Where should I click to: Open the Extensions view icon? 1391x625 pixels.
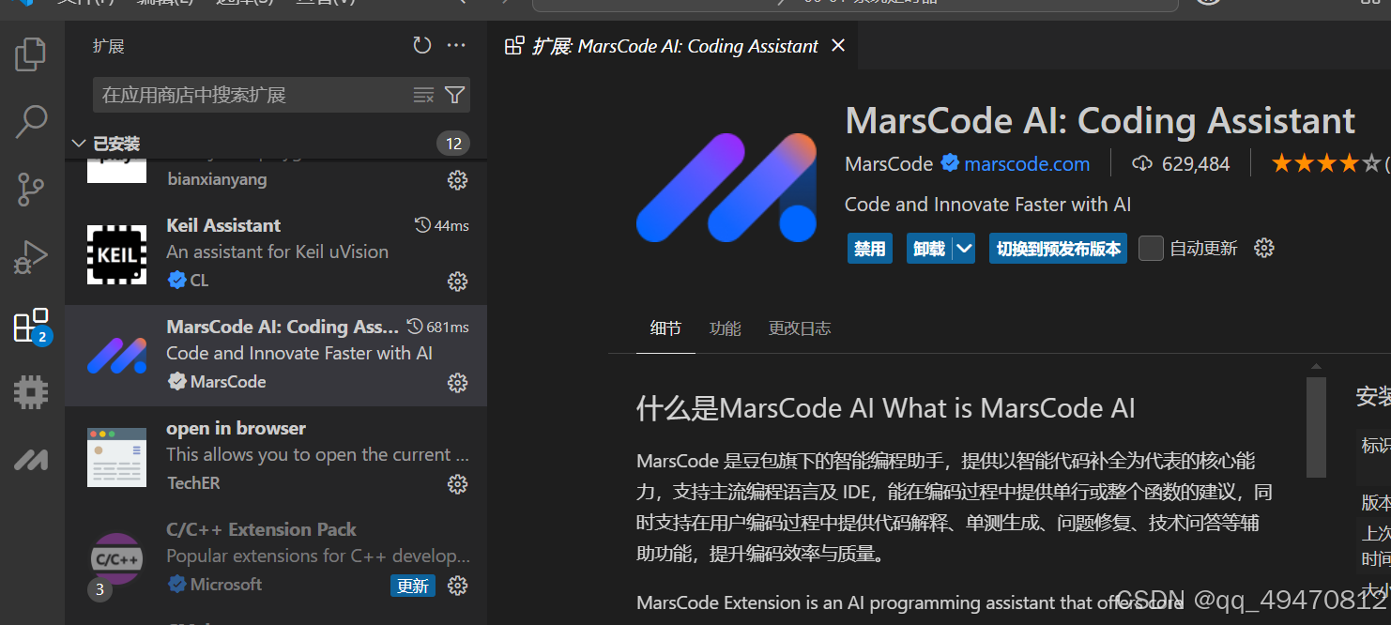click(31, 326)
